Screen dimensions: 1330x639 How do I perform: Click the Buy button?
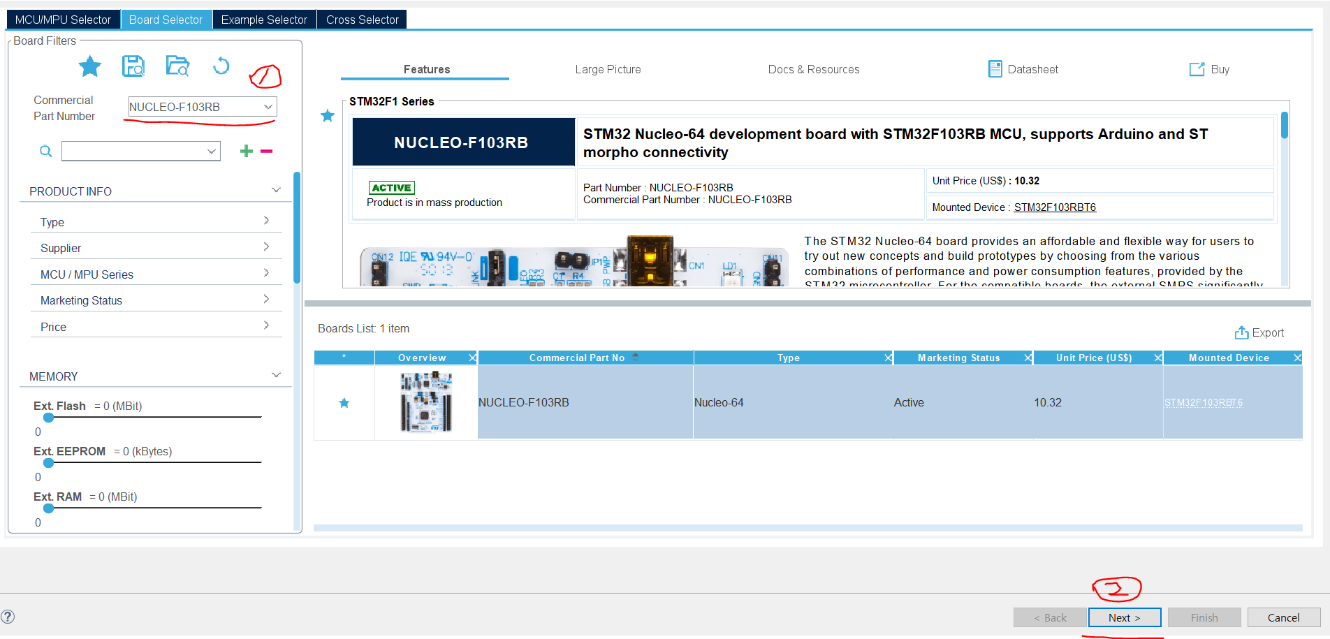coord(1210,69)
